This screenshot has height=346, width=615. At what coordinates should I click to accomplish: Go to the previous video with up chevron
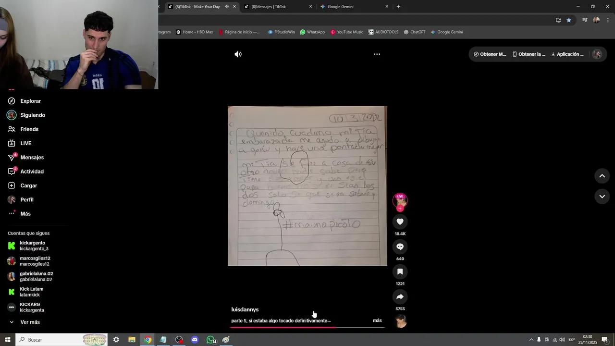click(602, 176)
